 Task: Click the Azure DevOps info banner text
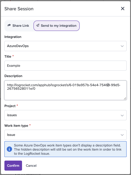click(x=68, y=149)
